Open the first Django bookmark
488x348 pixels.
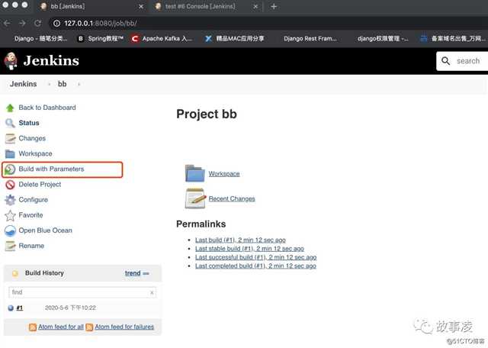pyautogui.click(x=40, y=39)
